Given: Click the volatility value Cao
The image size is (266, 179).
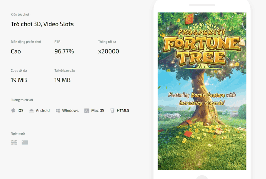Looking at the screenshot, I should click(x=16, y=51).
